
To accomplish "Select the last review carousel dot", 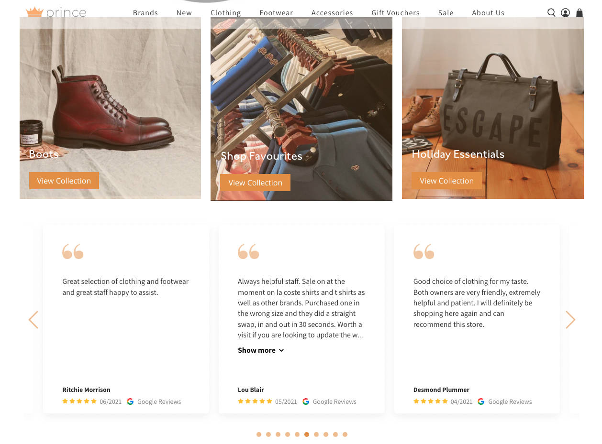I will [x=345, y=434].
